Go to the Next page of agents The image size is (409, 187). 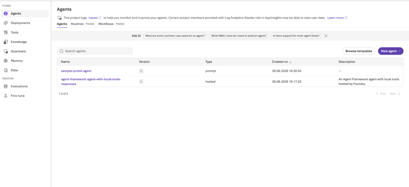click(395, 94)
